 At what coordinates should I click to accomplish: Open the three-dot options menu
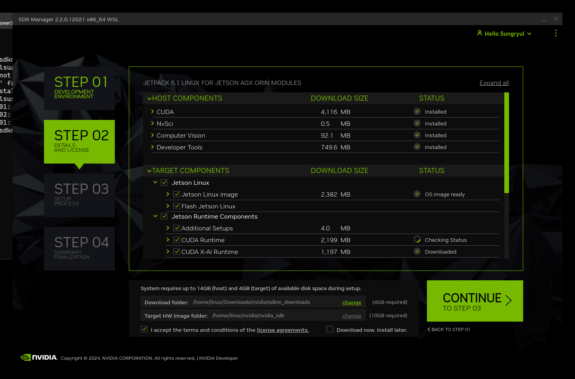click(555, 33)
